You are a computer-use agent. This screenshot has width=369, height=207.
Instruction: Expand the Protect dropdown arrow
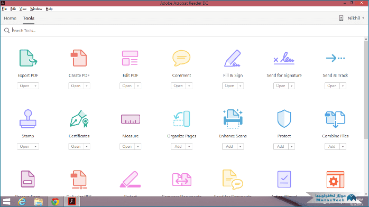click(x=292, y=147)
